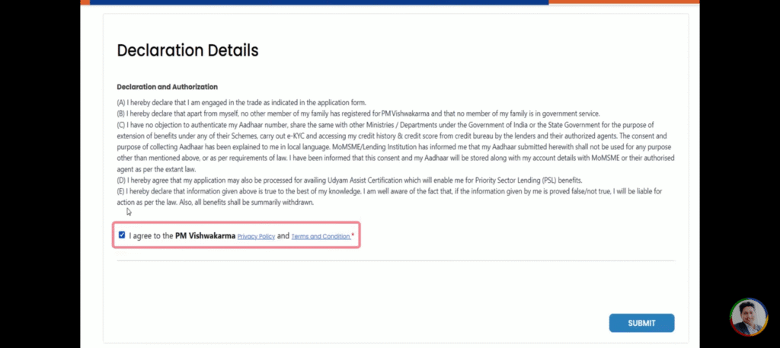Click declaration clause (A) about trade
Screen dimensions: 780x348
[x=241, y=103]
